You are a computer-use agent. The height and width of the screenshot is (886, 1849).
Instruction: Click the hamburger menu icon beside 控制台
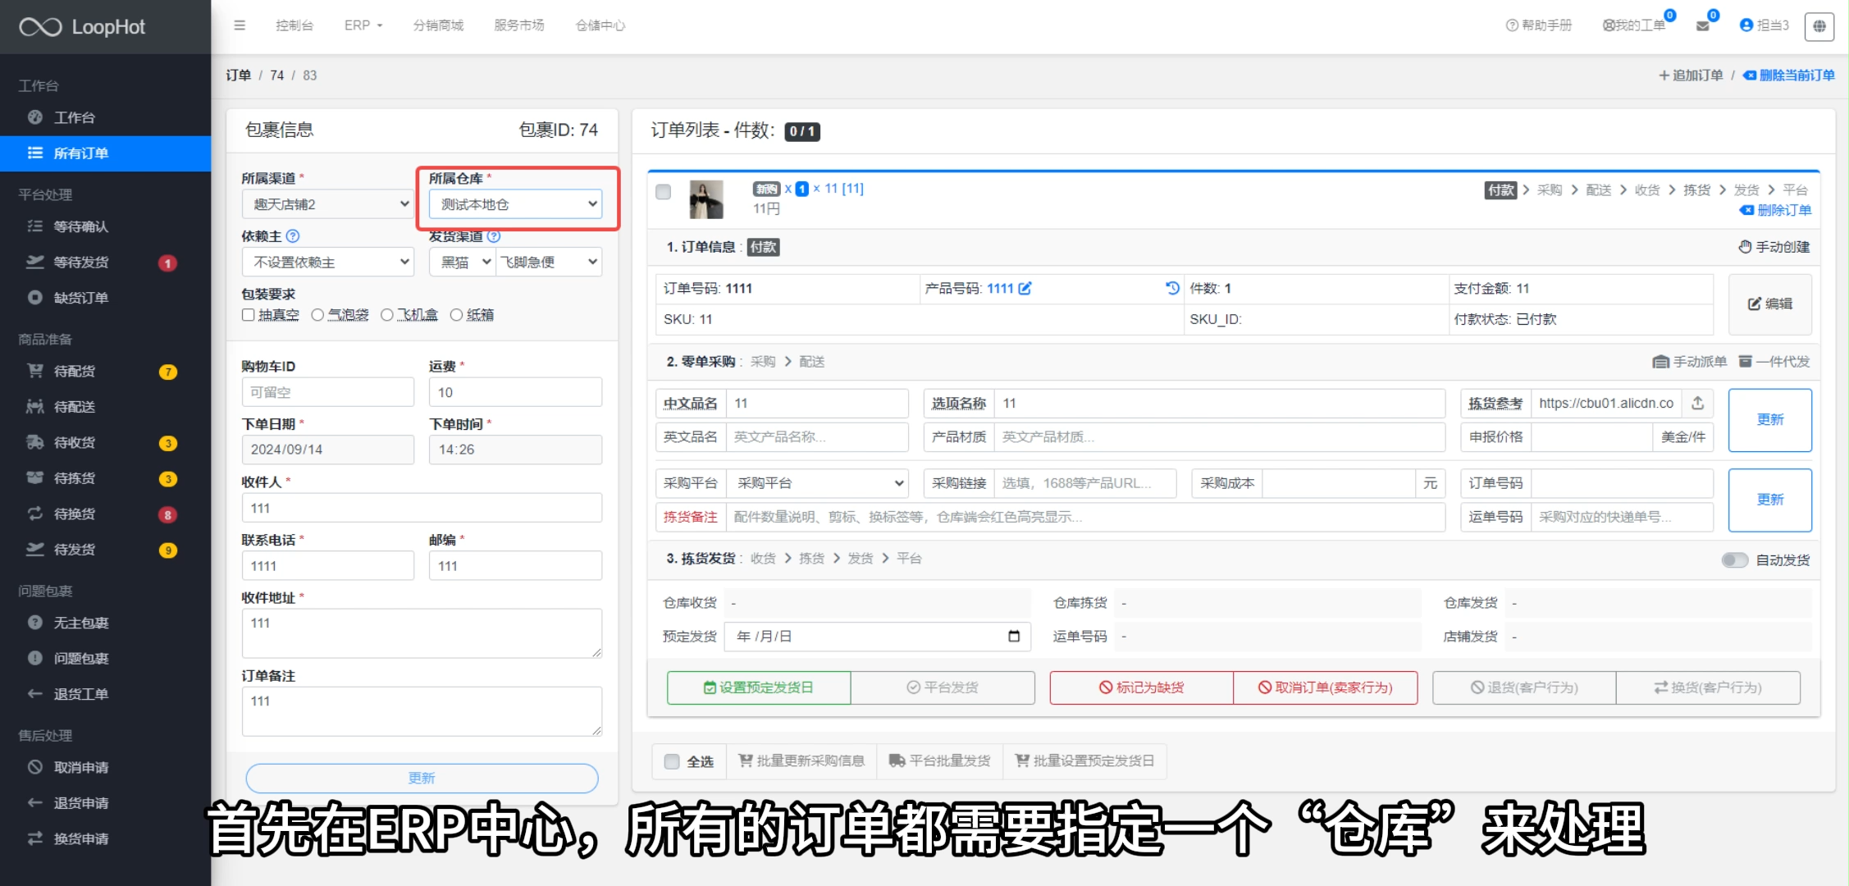point(239,25)
